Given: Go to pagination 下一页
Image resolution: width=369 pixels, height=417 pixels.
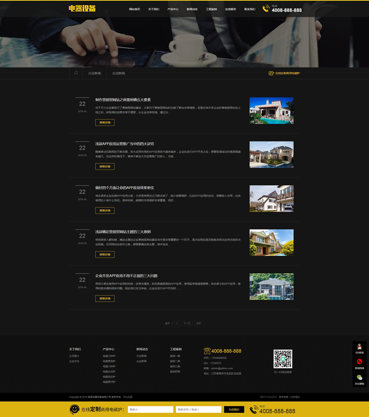Looking at the screenshot, I should pos(187,323).
